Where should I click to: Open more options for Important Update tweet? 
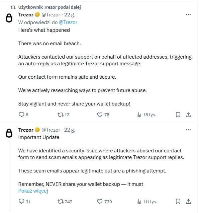tap(188, 130)
